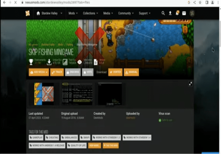Download the mod via Vortex button
The width and height of the screenshot is (221, 154).
[x=115, y=72]
